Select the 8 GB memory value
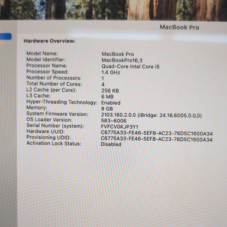 pyautogui.click(x=107, y=109)
